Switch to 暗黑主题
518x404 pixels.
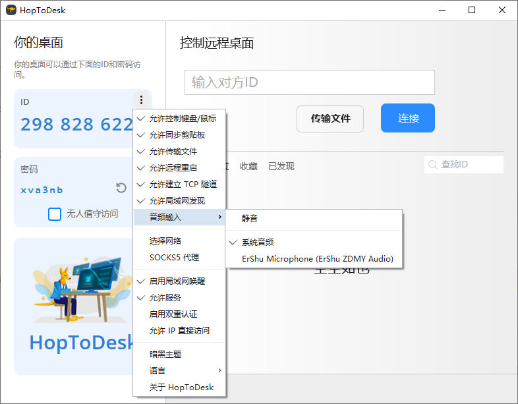179,355
